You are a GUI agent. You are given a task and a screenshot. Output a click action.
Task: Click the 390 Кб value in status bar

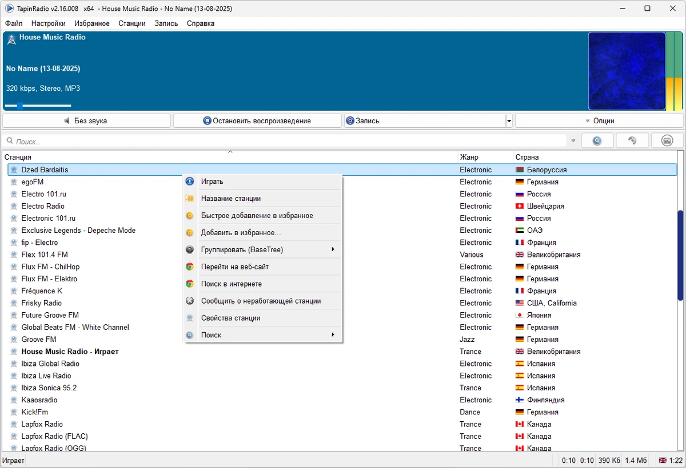click(609, 461)
